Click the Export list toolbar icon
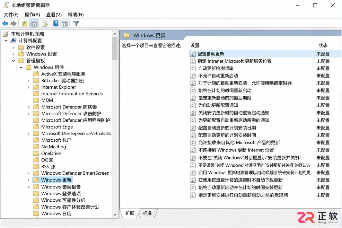 pyautogui.click(x=45, y=23)
